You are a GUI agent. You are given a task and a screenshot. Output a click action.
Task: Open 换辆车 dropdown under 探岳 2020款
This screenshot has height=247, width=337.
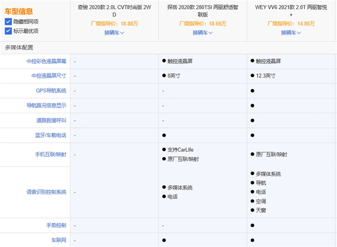click(203, 33)
